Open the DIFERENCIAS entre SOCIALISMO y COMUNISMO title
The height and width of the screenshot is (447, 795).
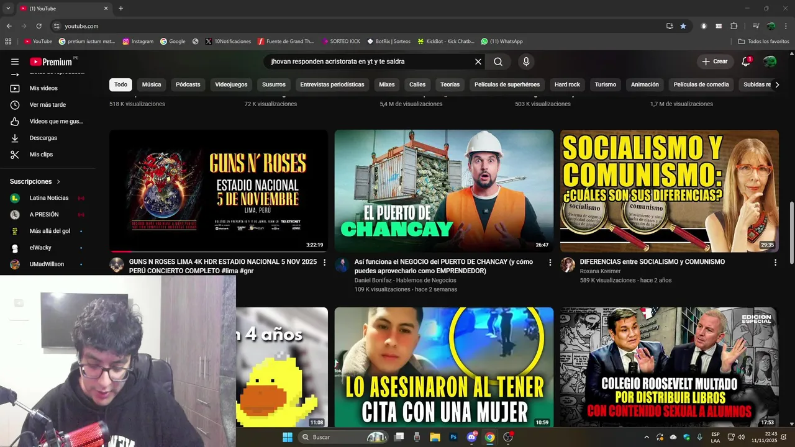click(x=652, y=262)
